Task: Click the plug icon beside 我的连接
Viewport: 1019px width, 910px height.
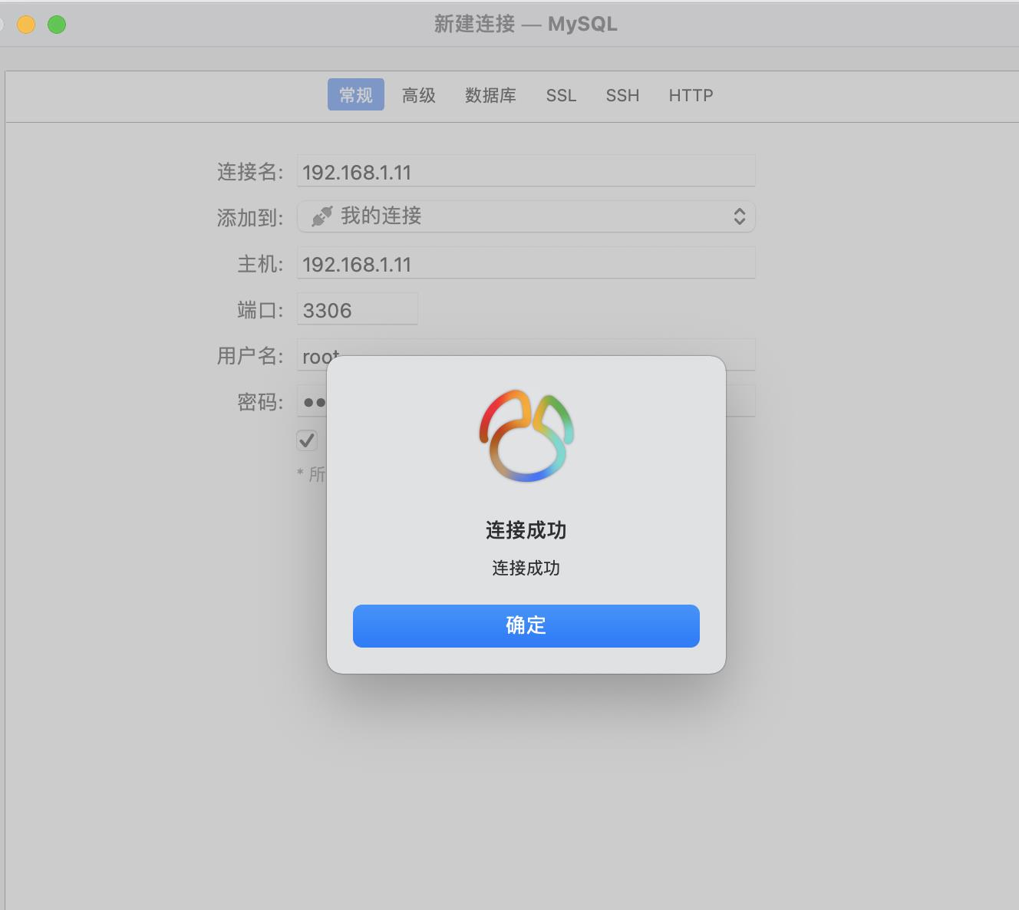Action: (x=322, y=216)
